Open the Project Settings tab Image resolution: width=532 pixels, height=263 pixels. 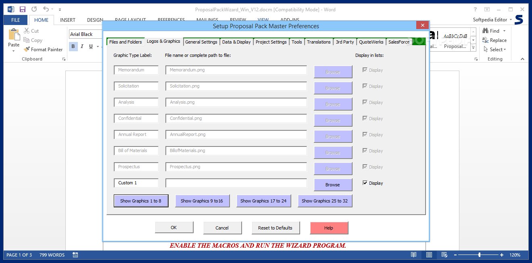pos(271,42)
